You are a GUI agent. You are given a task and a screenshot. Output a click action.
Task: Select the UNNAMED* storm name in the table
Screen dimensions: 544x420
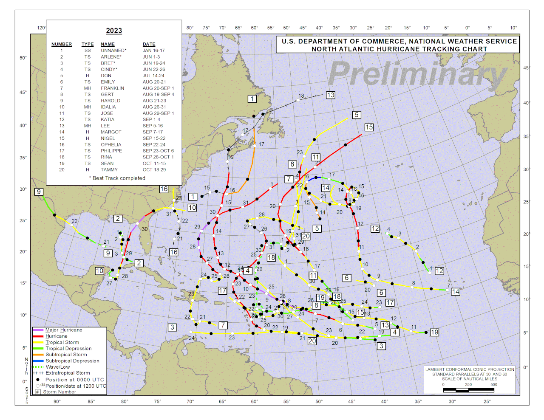click(113, 51)
